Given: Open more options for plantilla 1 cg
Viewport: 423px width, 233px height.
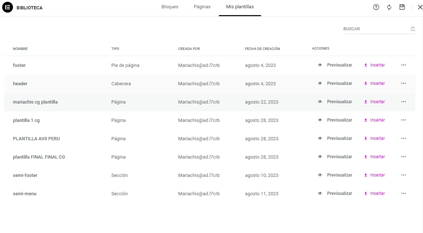Looking at the screenshot, I should click(x=404, y=120).
